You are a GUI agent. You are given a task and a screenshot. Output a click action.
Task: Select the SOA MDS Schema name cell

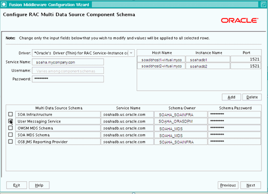pos(58,135)
